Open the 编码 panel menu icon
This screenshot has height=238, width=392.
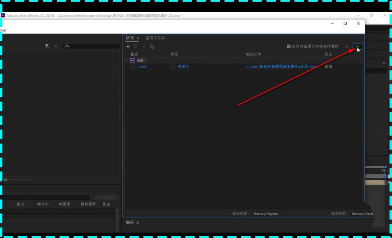[x=138, y=222]
